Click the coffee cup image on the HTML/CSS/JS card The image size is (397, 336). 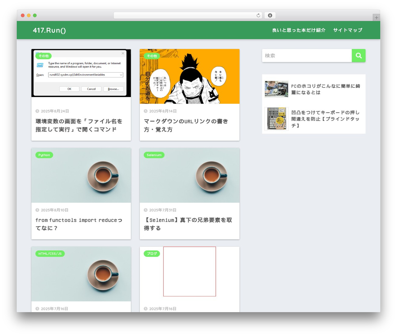coord(81,274)
